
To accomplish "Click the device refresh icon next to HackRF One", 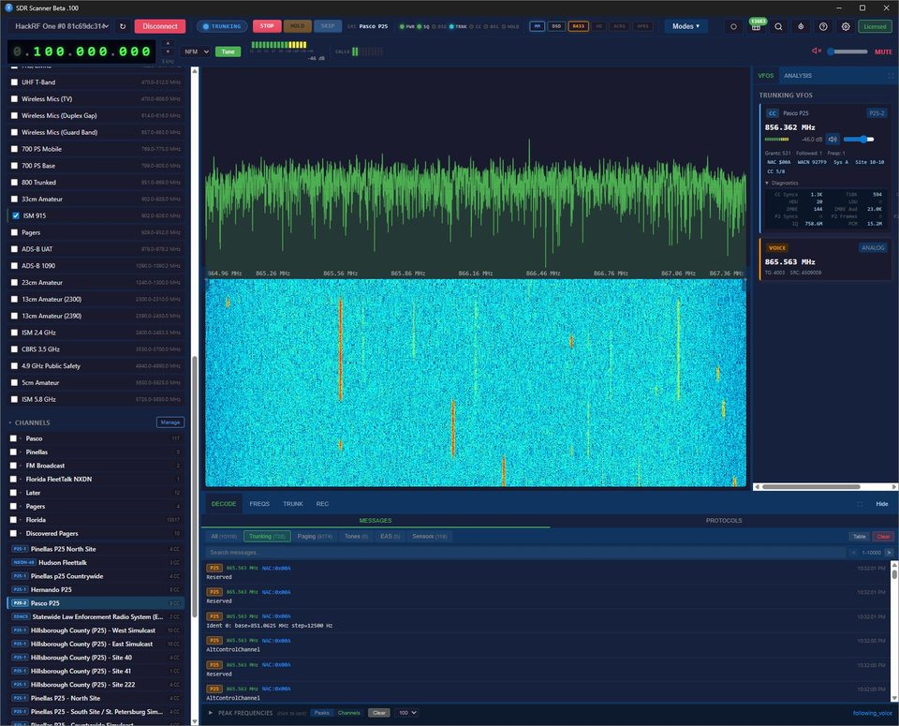I will [123, 26].
